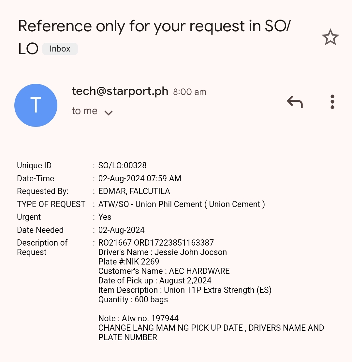Image resolution: width=352 pixels, height=362 pixels.
Task: Click the Atw no. 197944 note
Action: (x=150, y=319)
